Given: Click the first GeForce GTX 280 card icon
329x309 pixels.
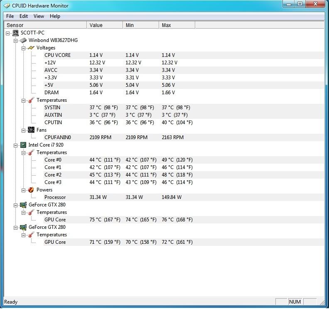Looking at the screenshot, I should (x=23, y=205).
